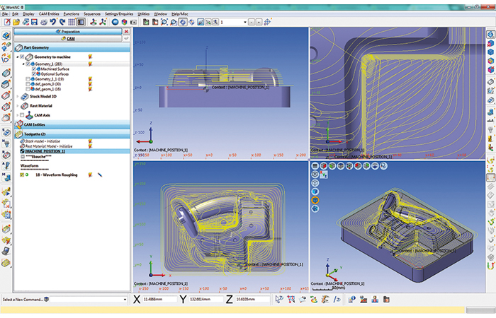Collapse the Geometry_1 (283) node arrow

(23, 64)
